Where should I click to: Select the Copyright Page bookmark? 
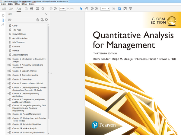point(19,34)
